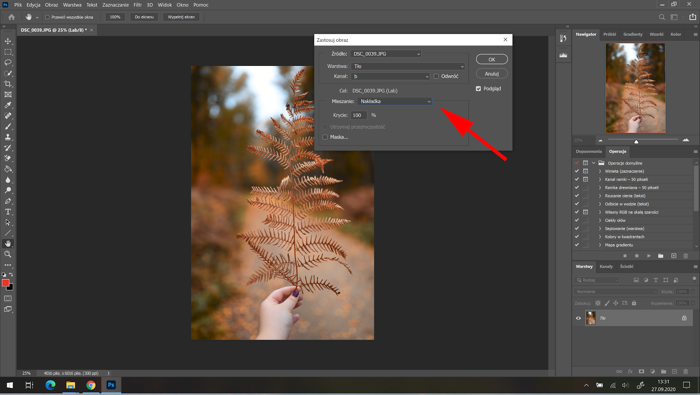Toggle checkmark for Mapa gradientu action
The height and width of the screenshot is (395, 700).
click(x=577, y=245)
